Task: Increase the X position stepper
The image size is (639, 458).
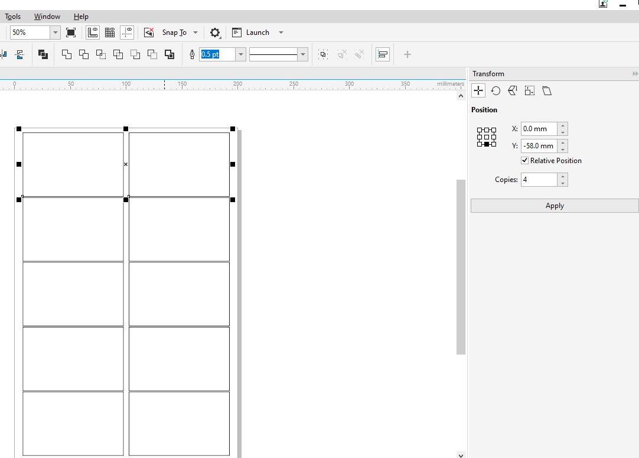Action: pos(563,126)
